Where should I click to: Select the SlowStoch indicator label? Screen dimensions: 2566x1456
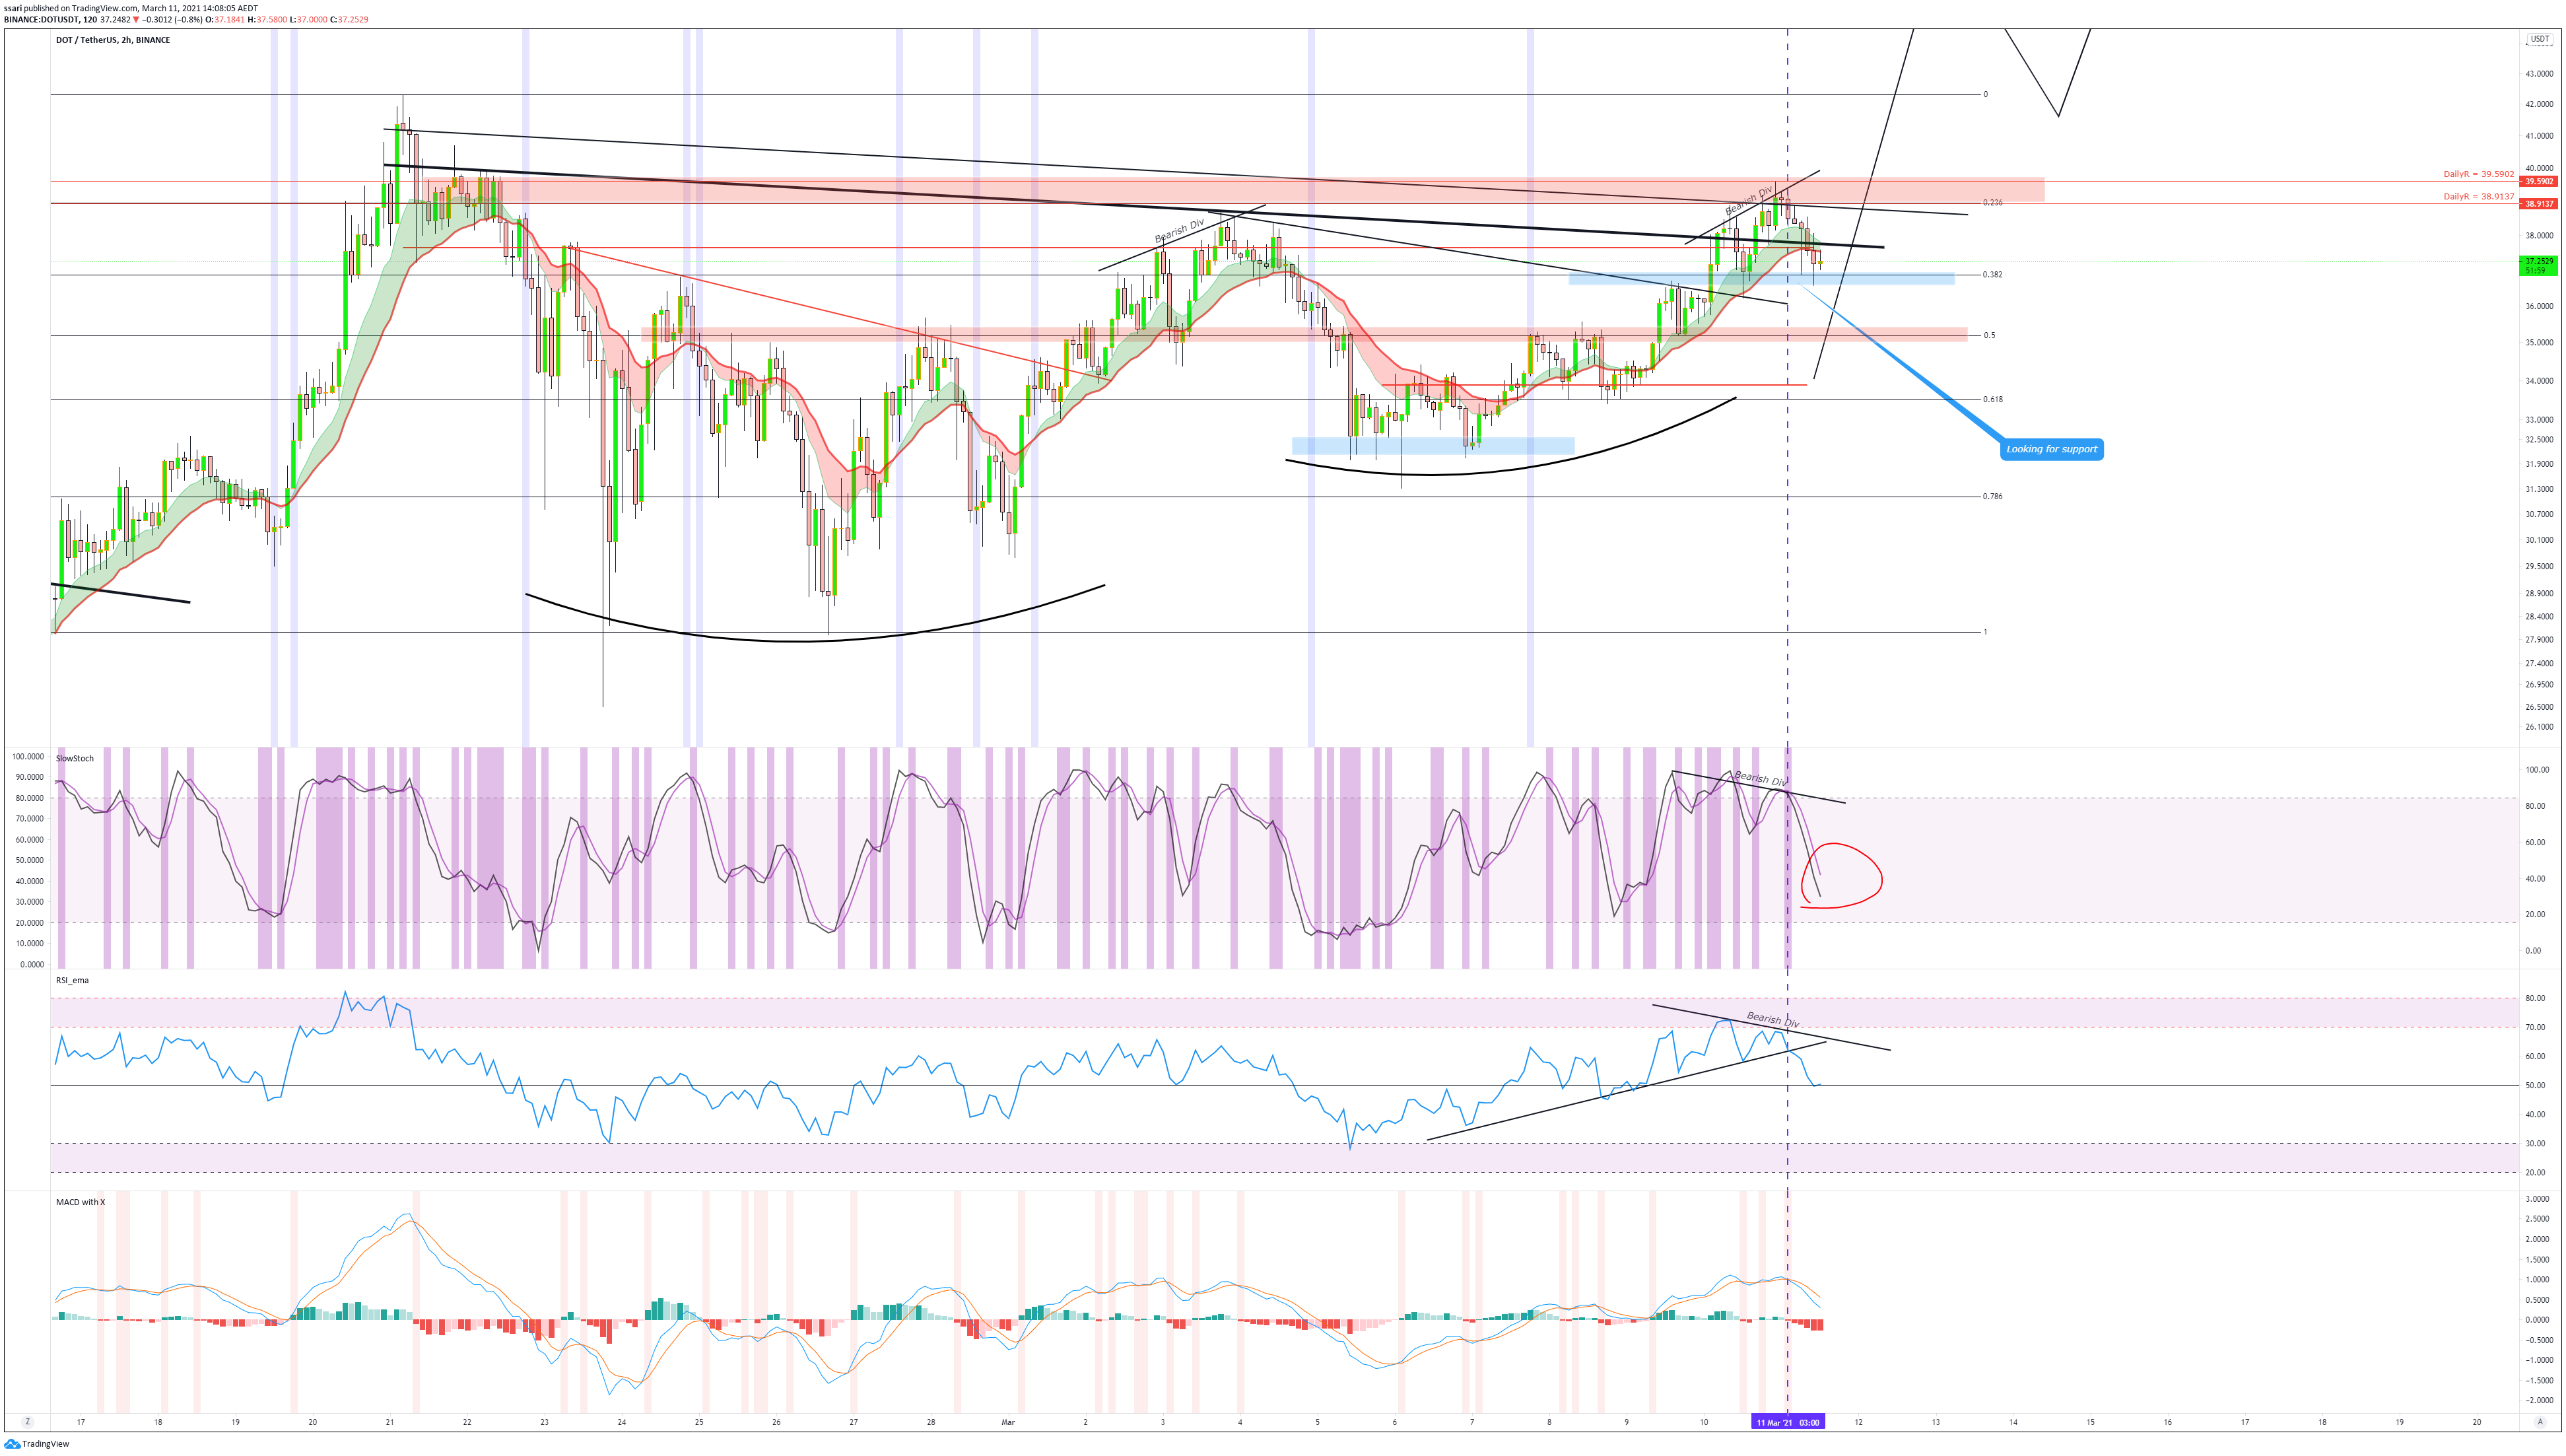pos(75,758)
